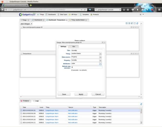The image size is (162, 127).
Task: Switch to the Size tab in dialog
Action: pos(74,47)
